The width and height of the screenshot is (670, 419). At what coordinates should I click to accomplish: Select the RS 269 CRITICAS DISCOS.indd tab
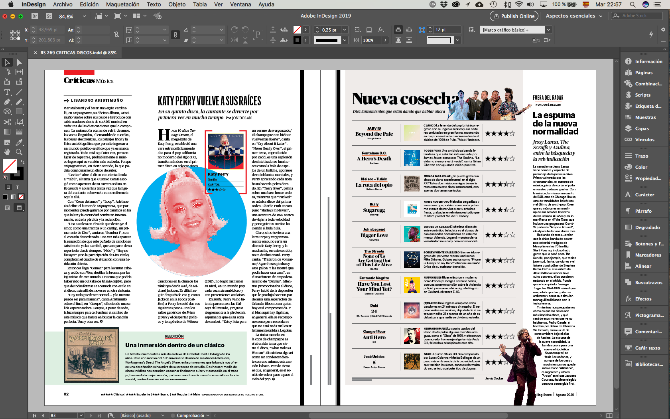coord(78,53)
